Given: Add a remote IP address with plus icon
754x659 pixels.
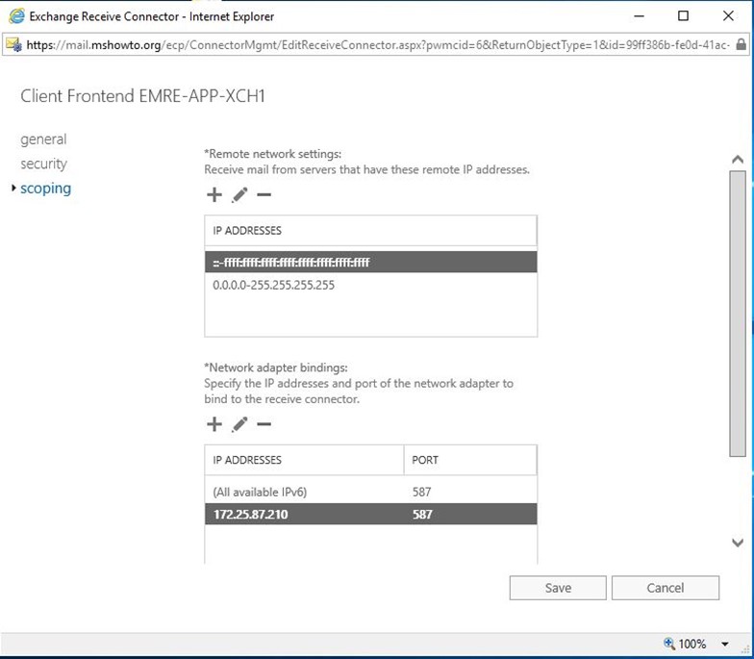Looking at the screenshot, I should point(214,194).
